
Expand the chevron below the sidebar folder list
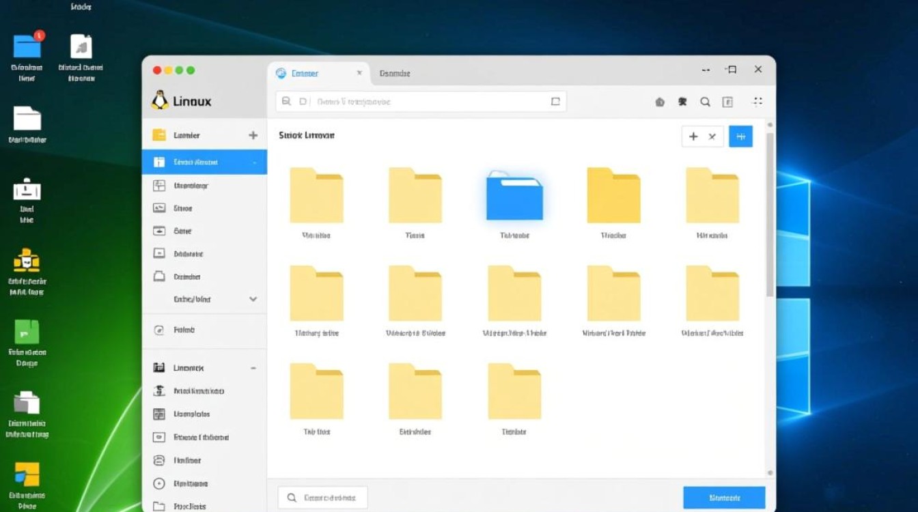click(x=253, y=299)
